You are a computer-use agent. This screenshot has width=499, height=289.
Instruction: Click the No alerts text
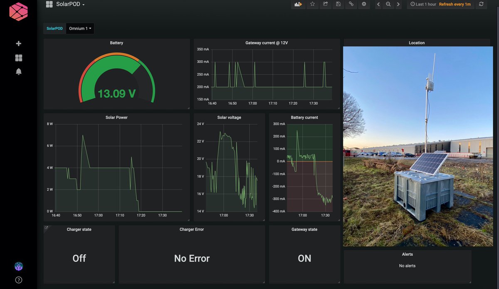[x=407, y=266]
